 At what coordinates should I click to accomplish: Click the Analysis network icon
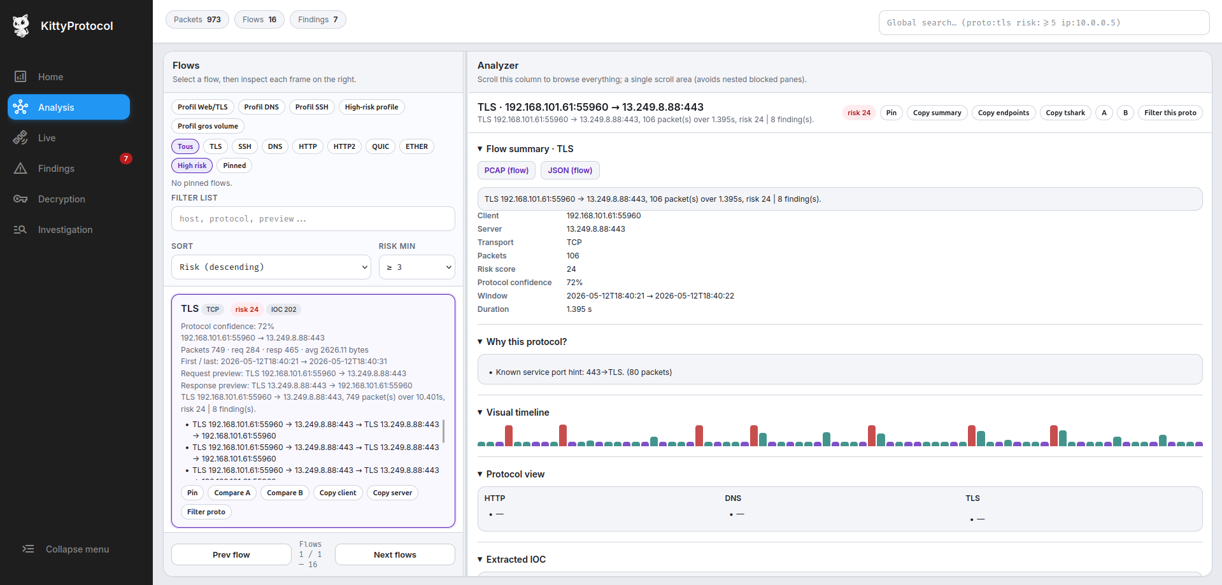click(20, 108)
